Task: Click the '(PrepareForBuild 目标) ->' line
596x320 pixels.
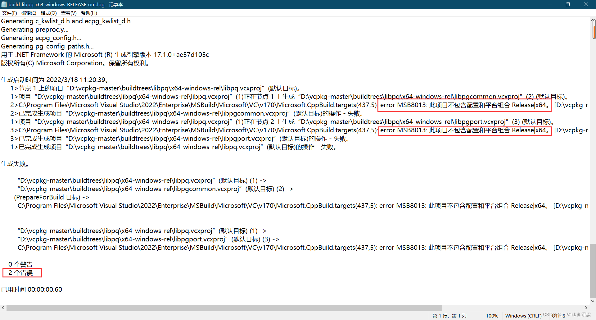Action: [x=52, y=197]
